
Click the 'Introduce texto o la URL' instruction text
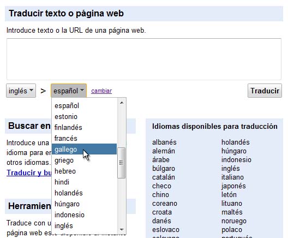pos(76,31)
